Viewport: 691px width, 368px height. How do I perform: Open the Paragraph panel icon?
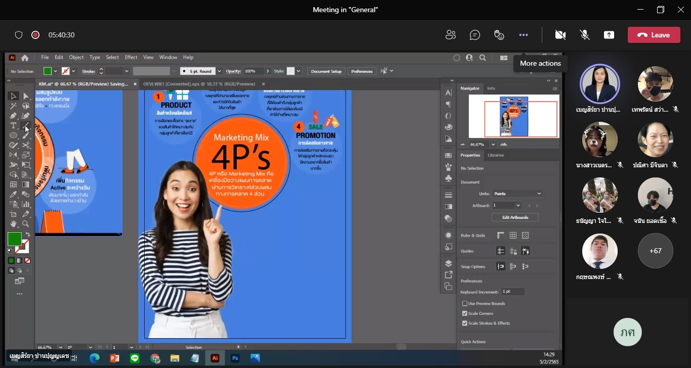(448, 105)
